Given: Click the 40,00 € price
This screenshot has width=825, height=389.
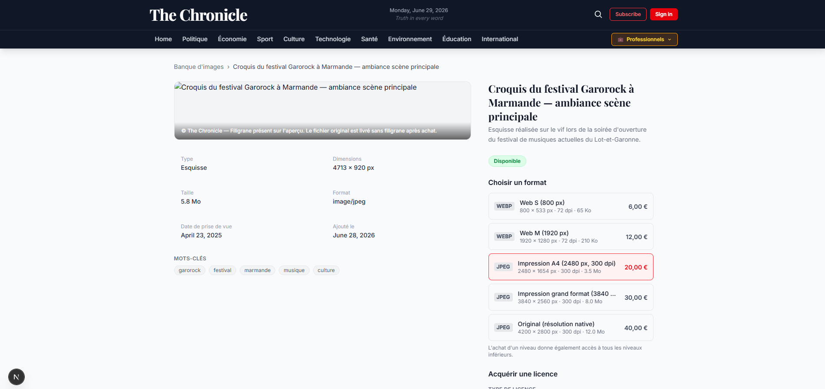Looking at the screenshot, I should (x=636, y=328).
